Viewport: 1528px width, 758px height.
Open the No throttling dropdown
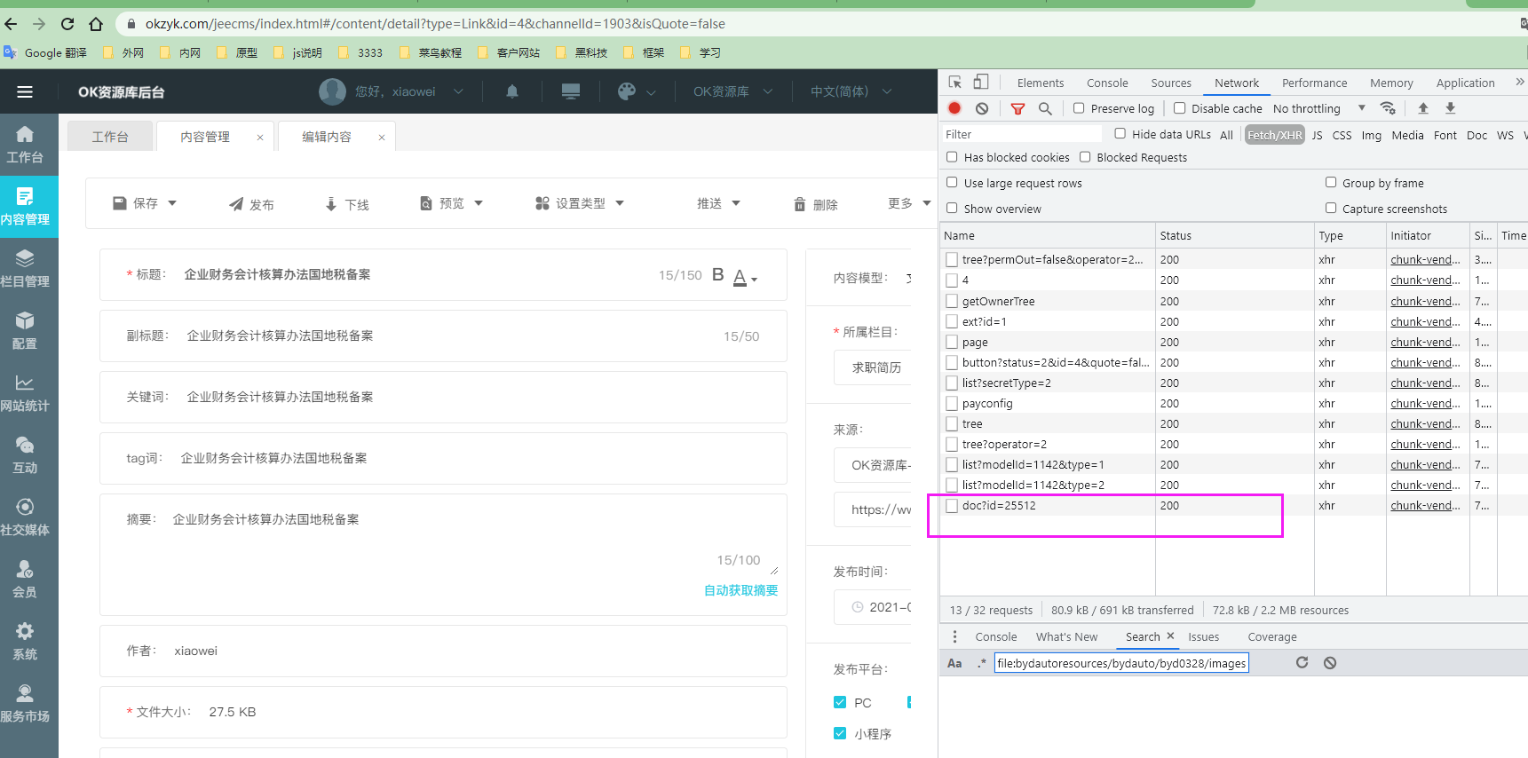(x=1318, y=108)
